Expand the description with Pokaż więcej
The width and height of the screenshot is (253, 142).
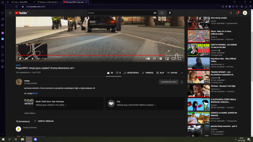(x=30, y=113)
